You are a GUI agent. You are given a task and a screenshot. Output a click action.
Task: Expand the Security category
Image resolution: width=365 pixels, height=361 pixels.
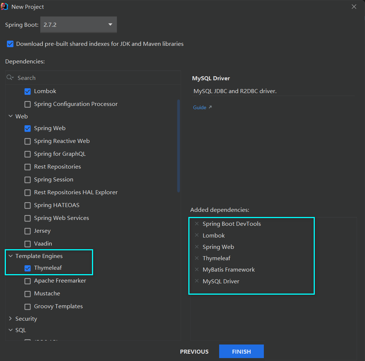(10, 318)
